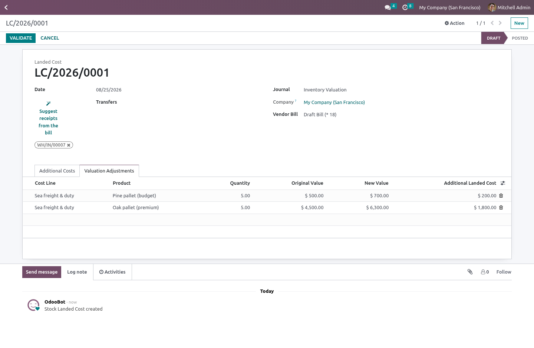Open optional columns settings icon
The height and width of the screenshot is (348, 534).
[x=503, y=183]
